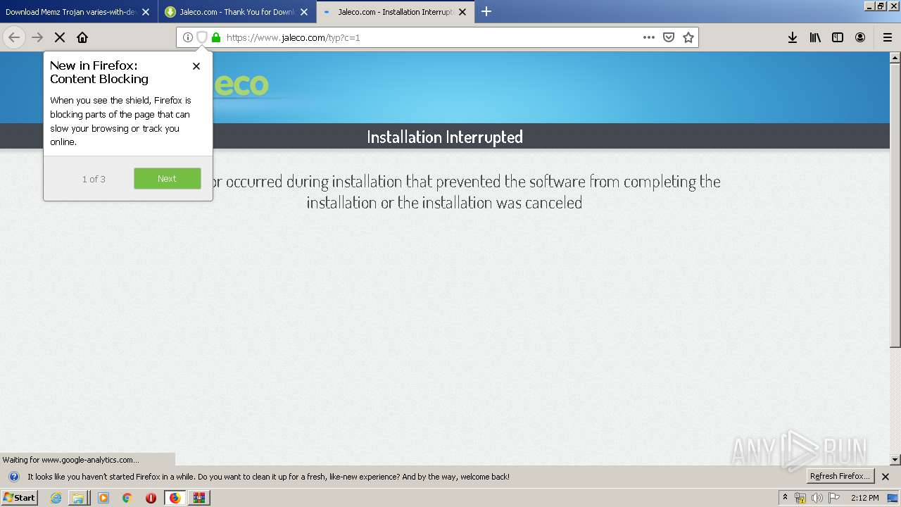Dismiss the Content Blocking tooltip
Image resolution: width=901 pixels, height=507 pixels.
coord(196,65)
